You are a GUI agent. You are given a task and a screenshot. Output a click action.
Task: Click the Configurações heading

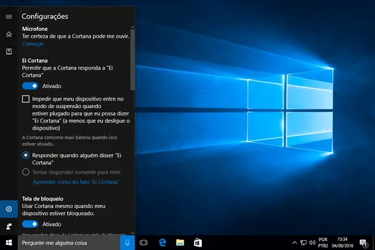pyautogui.click(x=45, y=17)
